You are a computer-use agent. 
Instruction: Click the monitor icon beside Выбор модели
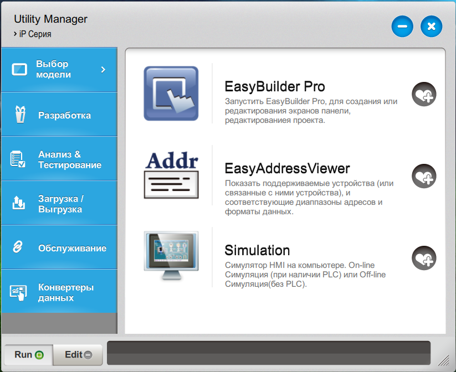pyautogui.click(x=19, y=69)
